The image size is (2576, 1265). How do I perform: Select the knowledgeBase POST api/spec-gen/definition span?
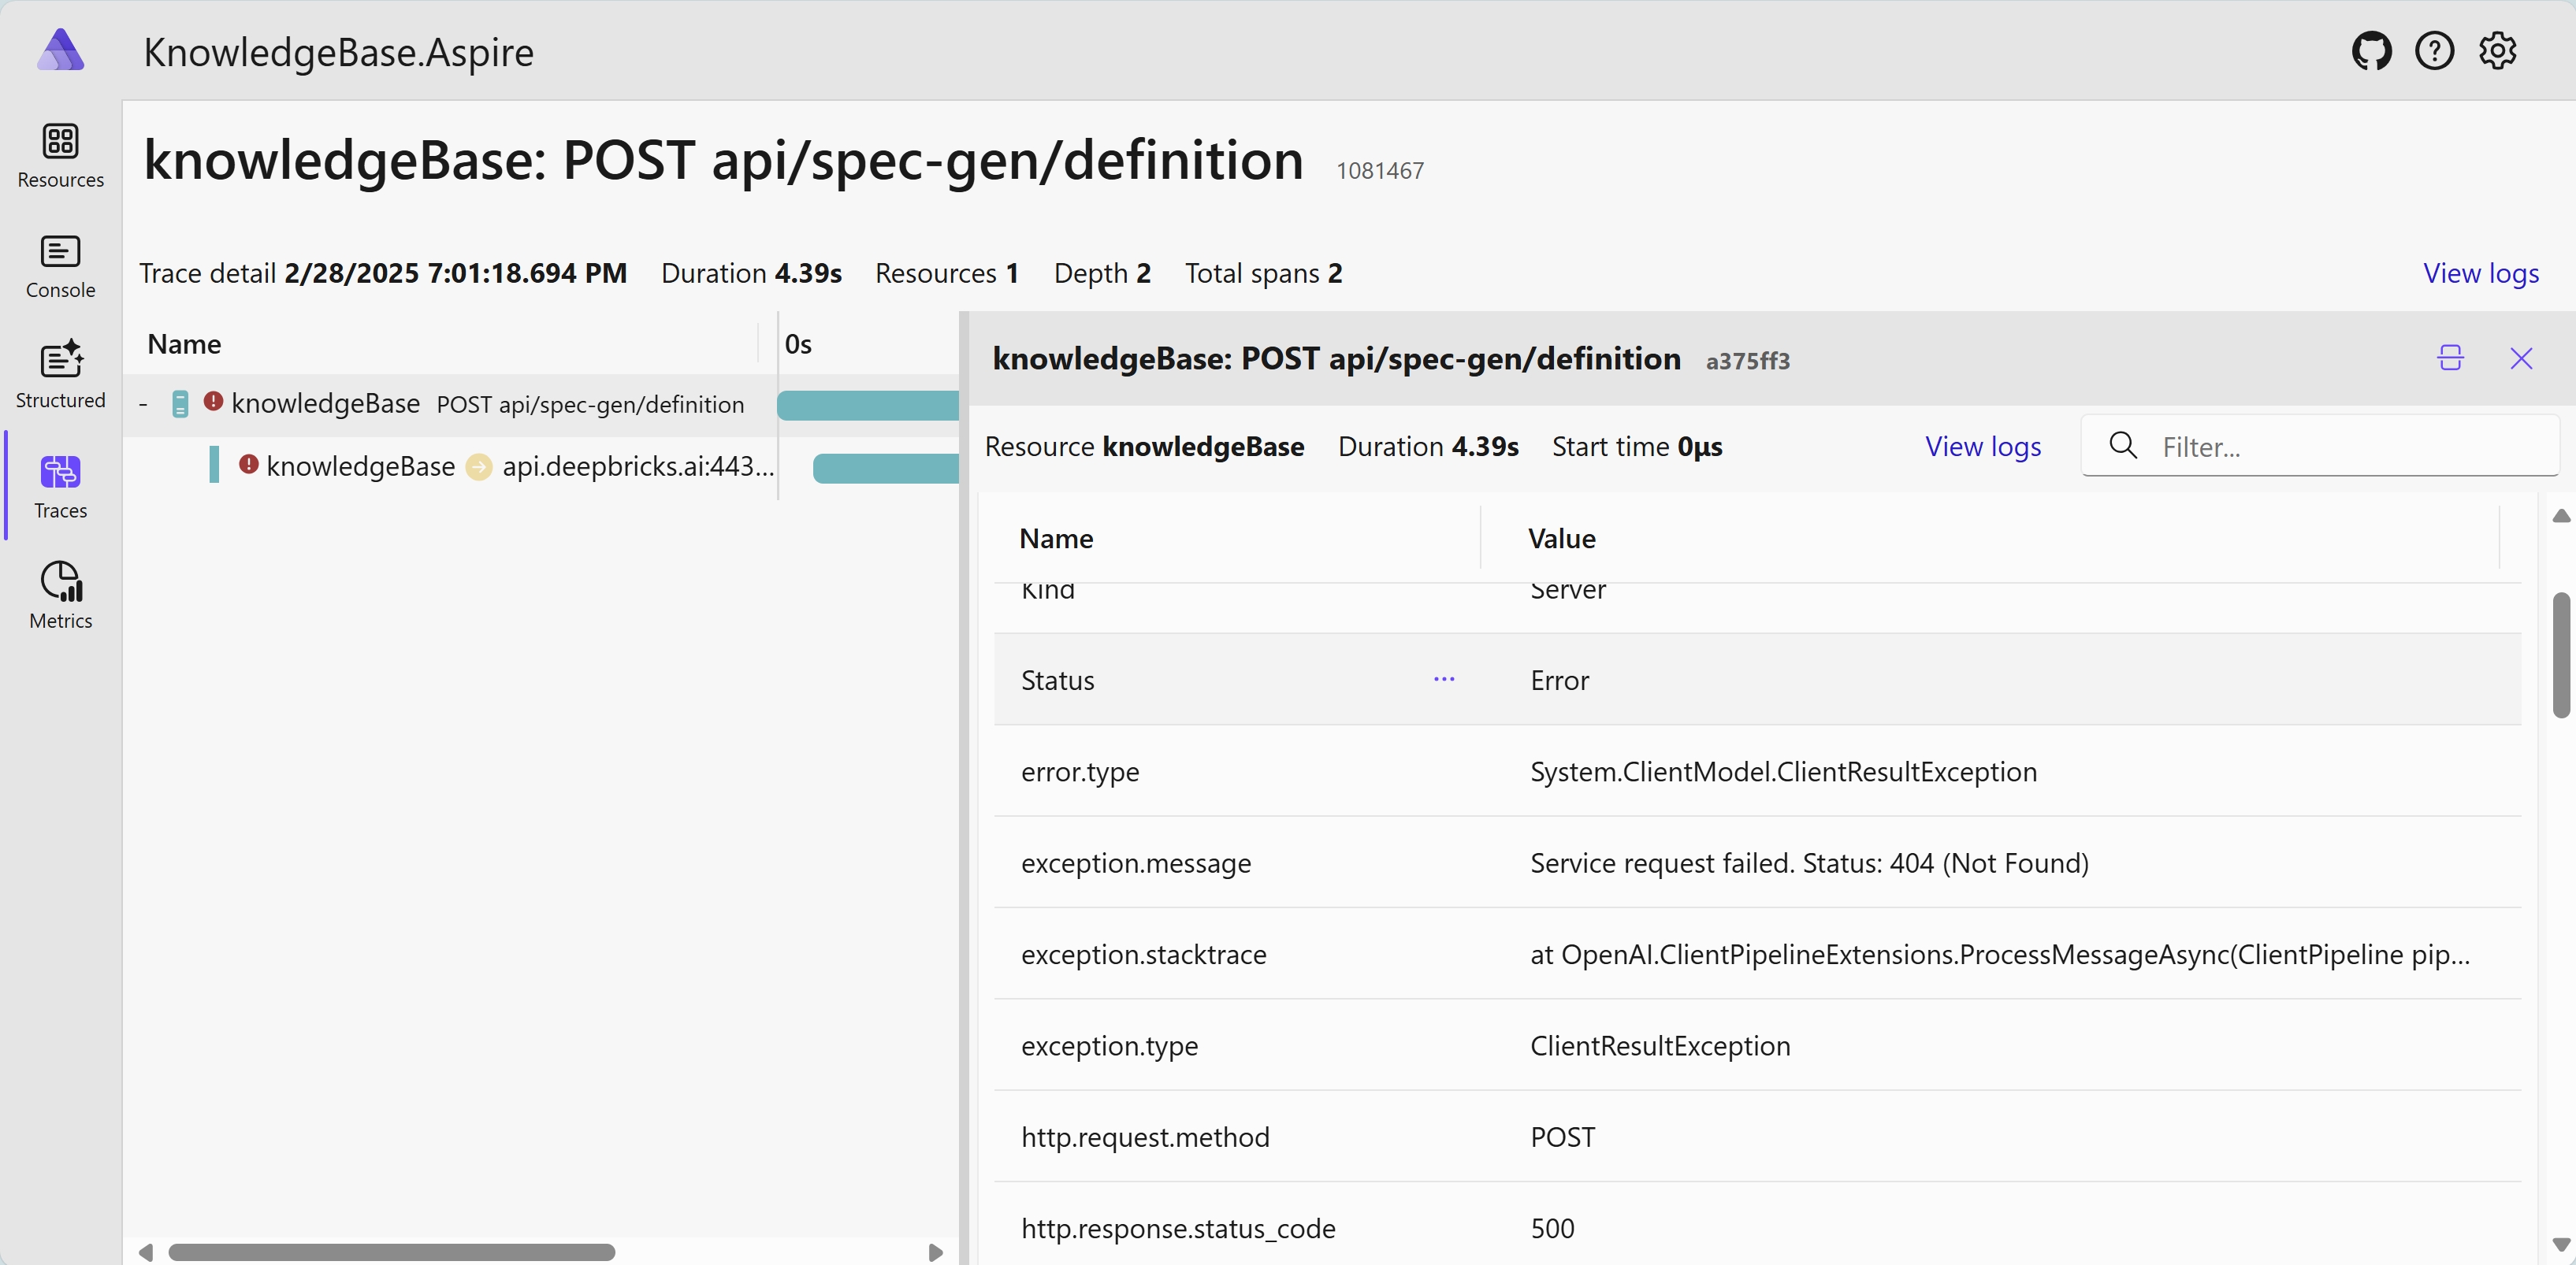(450, 405)
